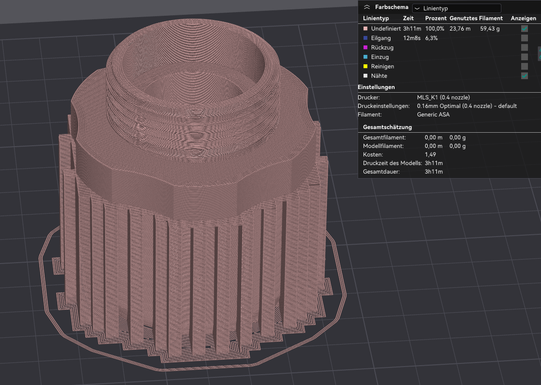Viewport: 541px width, 385px height.
Task: Enable the Reinigen display checkbox
Action: pyautogui.click(x=524, y=67)
